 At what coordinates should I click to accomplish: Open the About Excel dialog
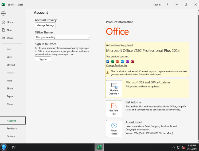(114, 129)
